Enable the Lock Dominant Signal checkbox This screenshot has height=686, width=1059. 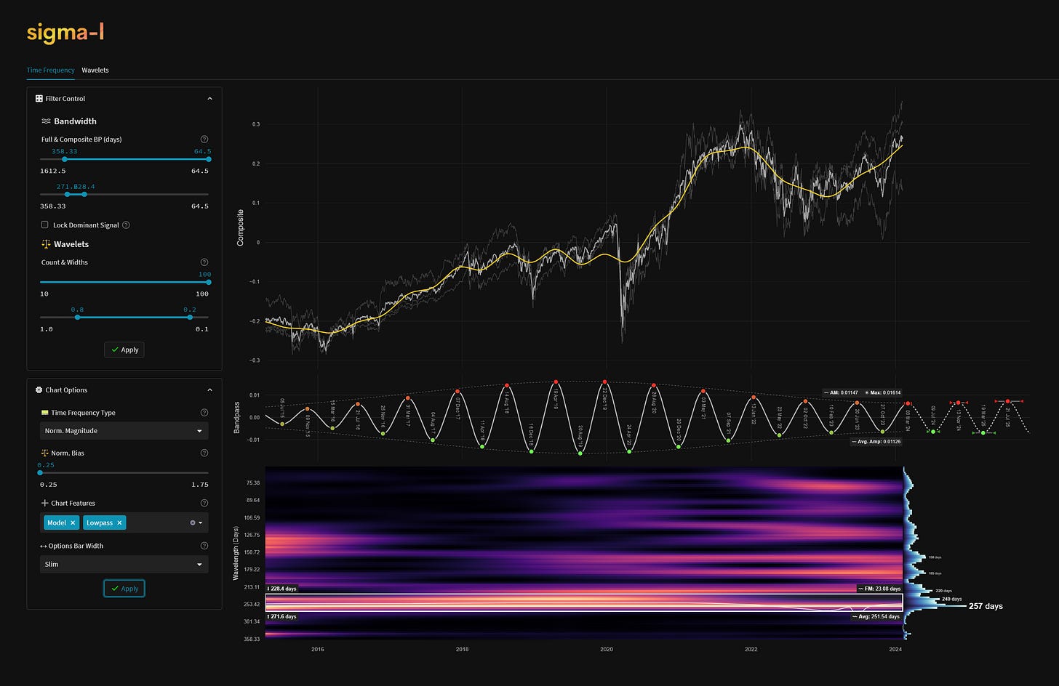point(45,225)
